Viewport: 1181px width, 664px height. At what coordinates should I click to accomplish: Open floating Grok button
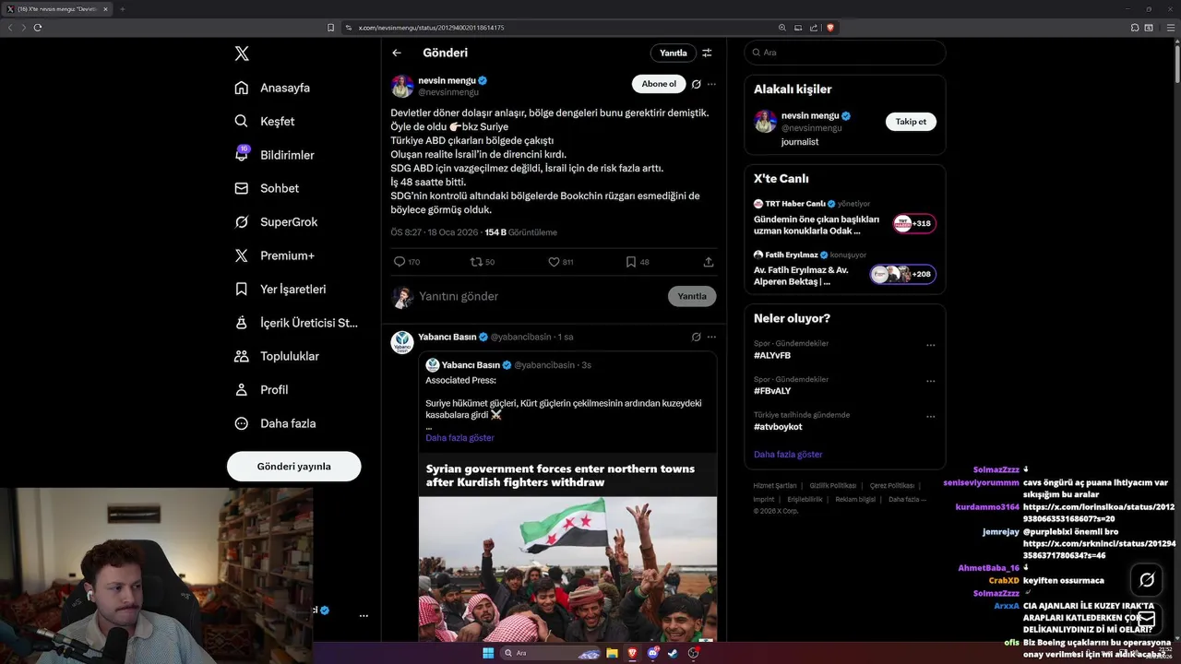(x=1147, y=579)
